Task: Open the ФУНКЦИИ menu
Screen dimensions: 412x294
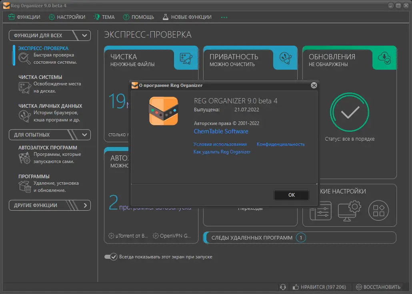Action: point(24,17)
